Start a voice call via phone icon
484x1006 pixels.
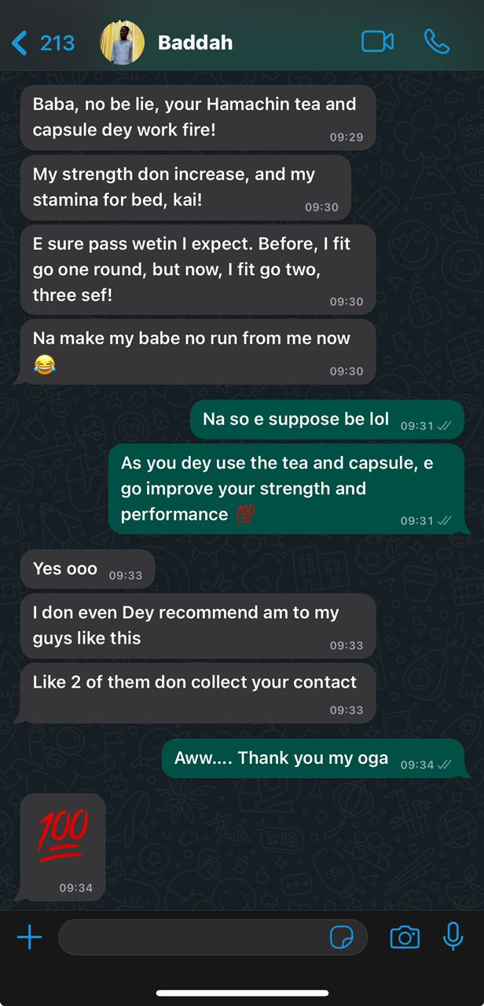coord(436,42)
